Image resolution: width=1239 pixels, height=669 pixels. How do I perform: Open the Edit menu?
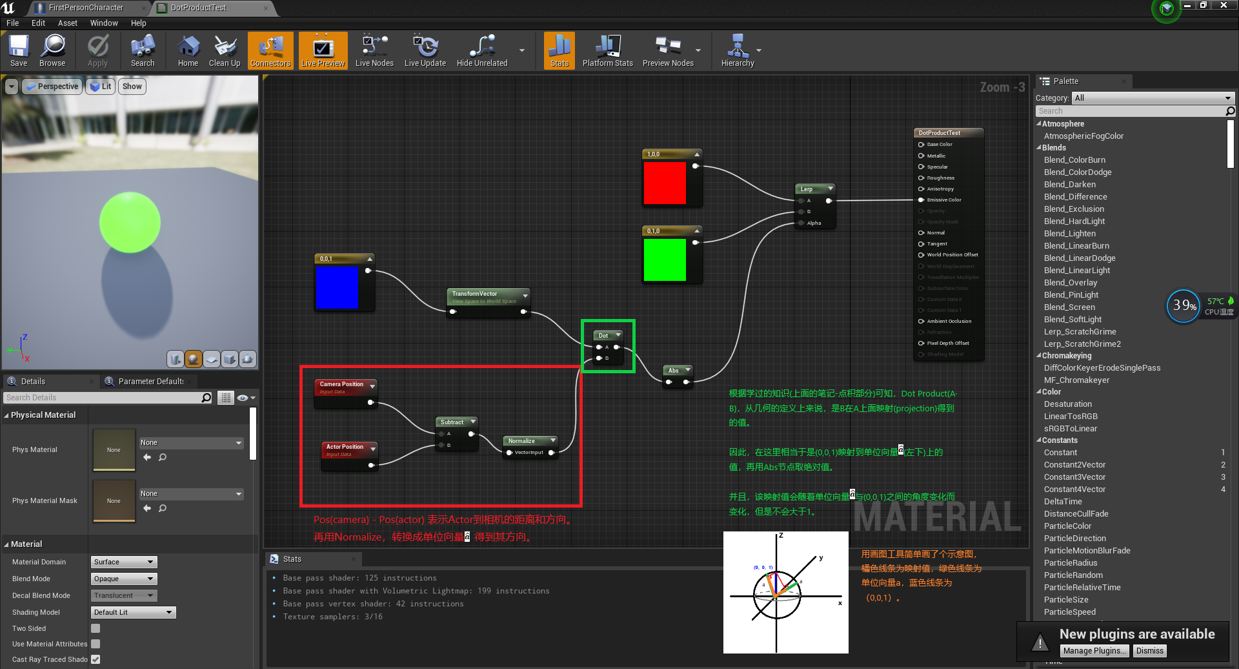tap(39, 23)
